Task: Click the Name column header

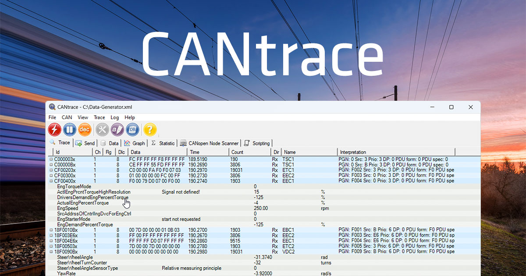Action: 309,152
